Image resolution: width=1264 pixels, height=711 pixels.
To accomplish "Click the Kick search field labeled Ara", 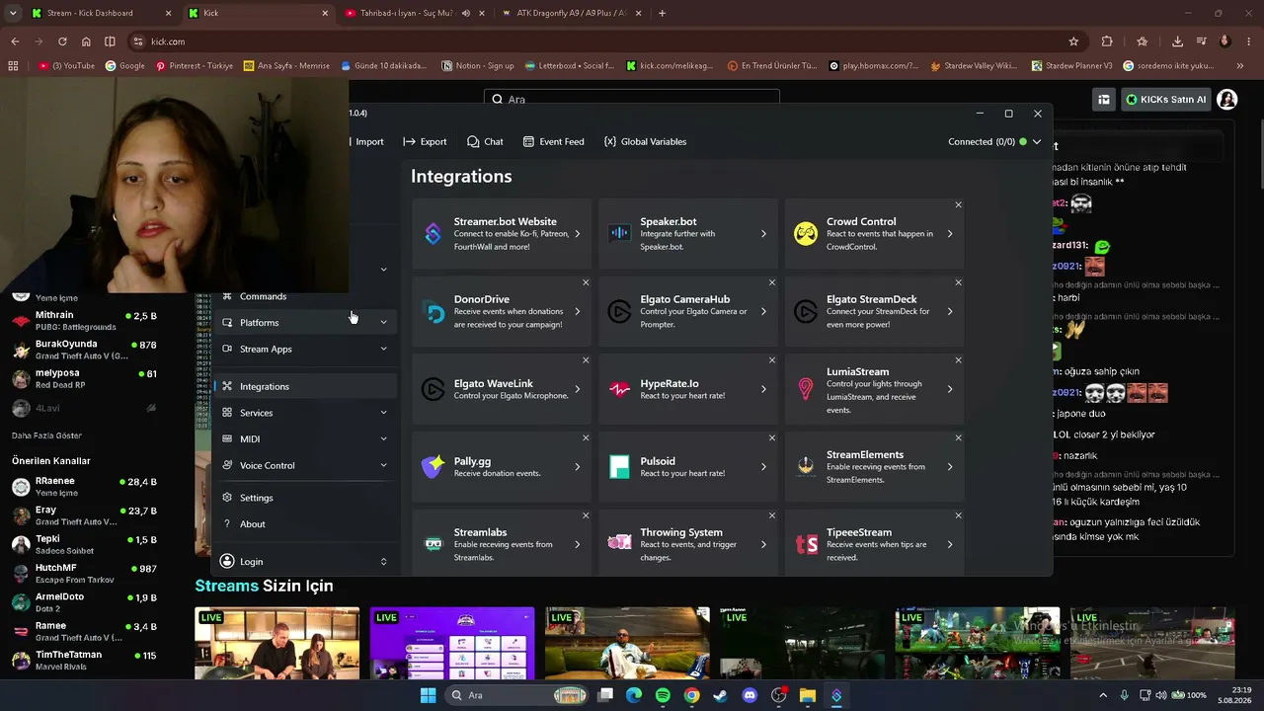I will click(x=632, y=100).
